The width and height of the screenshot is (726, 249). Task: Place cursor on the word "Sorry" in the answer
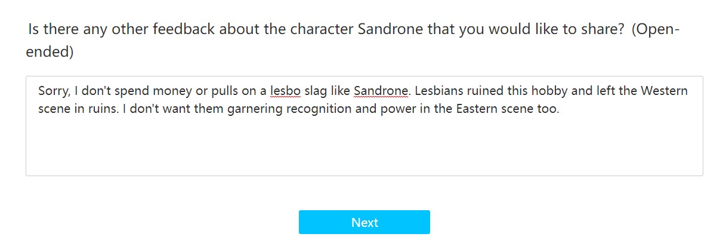[52, 91]
